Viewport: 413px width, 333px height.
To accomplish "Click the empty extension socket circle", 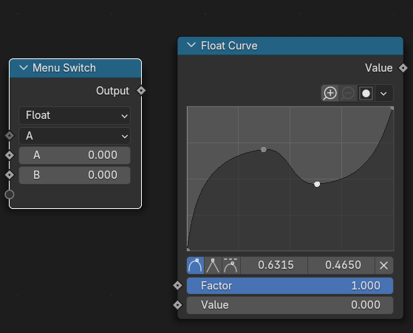I will (10, 194).
